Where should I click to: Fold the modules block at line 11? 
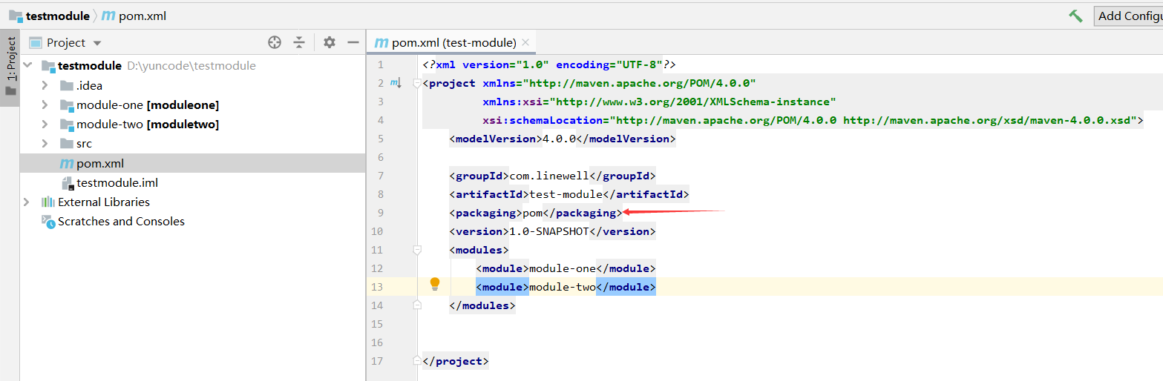click(x=417, y=250)
